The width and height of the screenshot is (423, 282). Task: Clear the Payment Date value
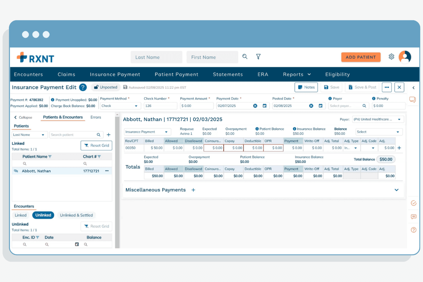(255, 106)
